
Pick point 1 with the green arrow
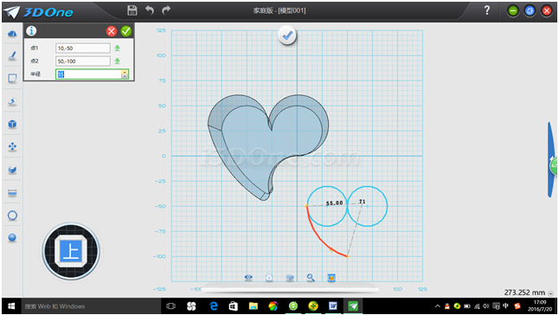coord(117,48)
